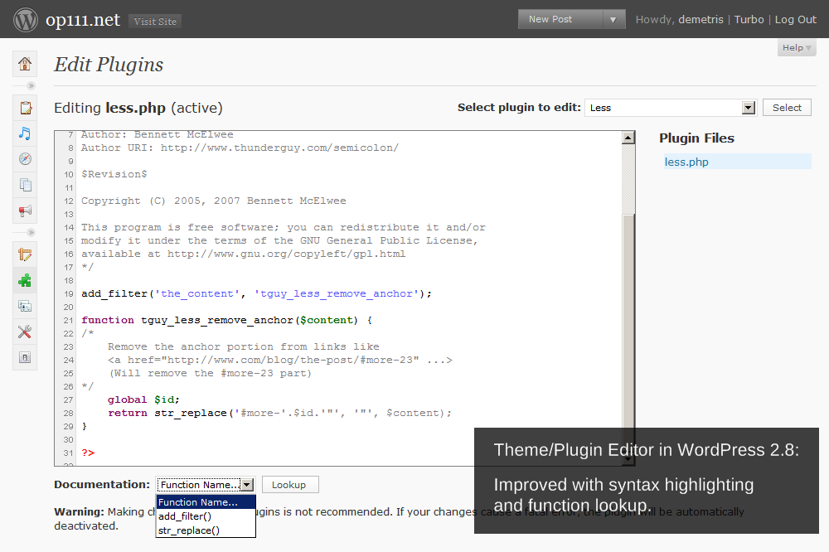Open the Settings icon in the sidebar
The height and width of the screenshot is (552, 829).
pos(25,357)
